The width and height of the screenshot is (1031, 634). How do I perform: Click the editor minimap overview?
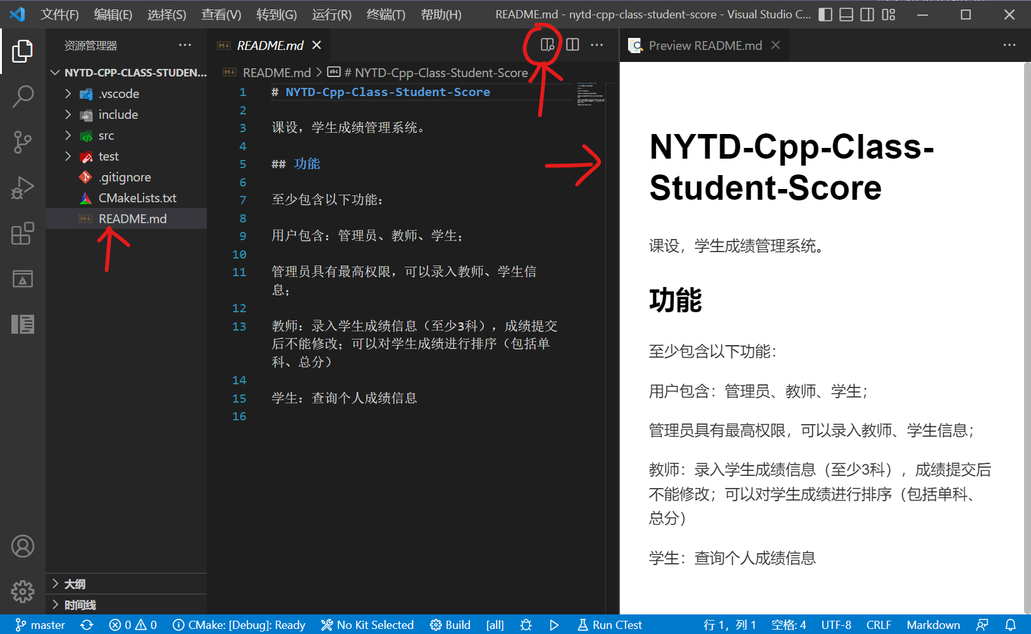(x=591, y=94)
